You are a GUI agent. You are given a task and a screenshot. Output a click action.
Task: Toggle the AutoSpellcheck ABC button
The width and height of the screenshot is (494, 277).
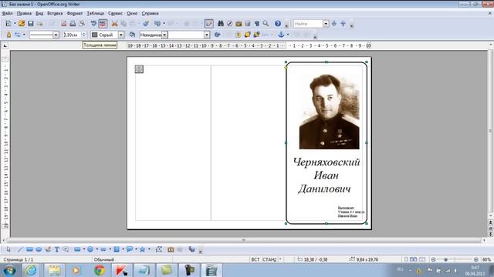(x=103, y=24)
